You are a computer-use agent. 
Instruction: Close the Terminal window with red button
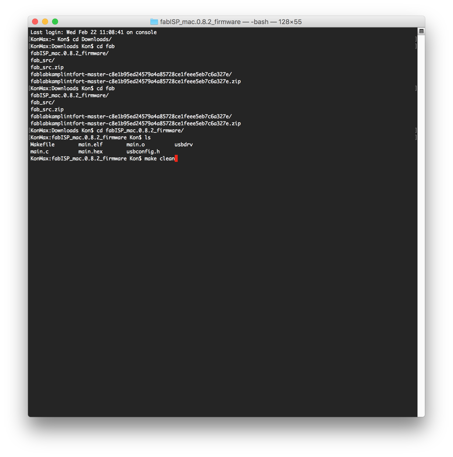35,22
